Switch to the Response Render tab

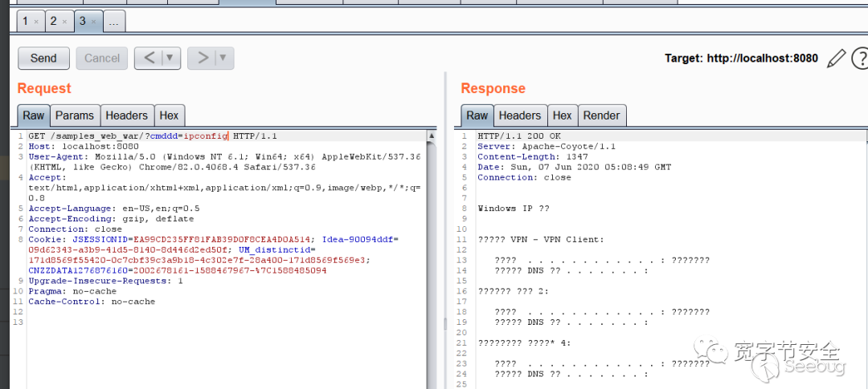pos(601,115)
